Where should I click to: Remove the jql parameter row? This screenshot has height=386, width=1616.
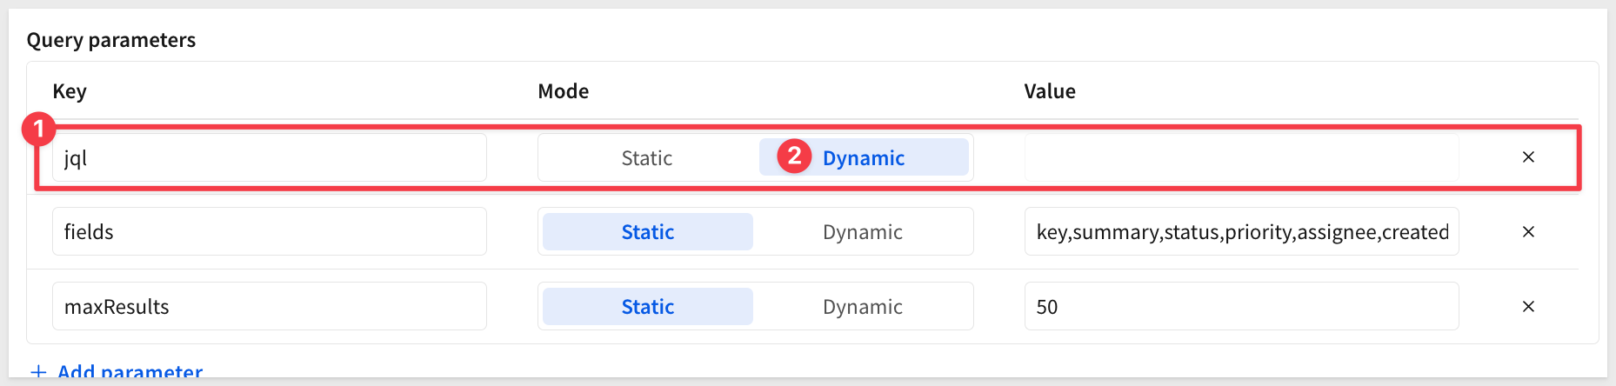(1528, 157)
